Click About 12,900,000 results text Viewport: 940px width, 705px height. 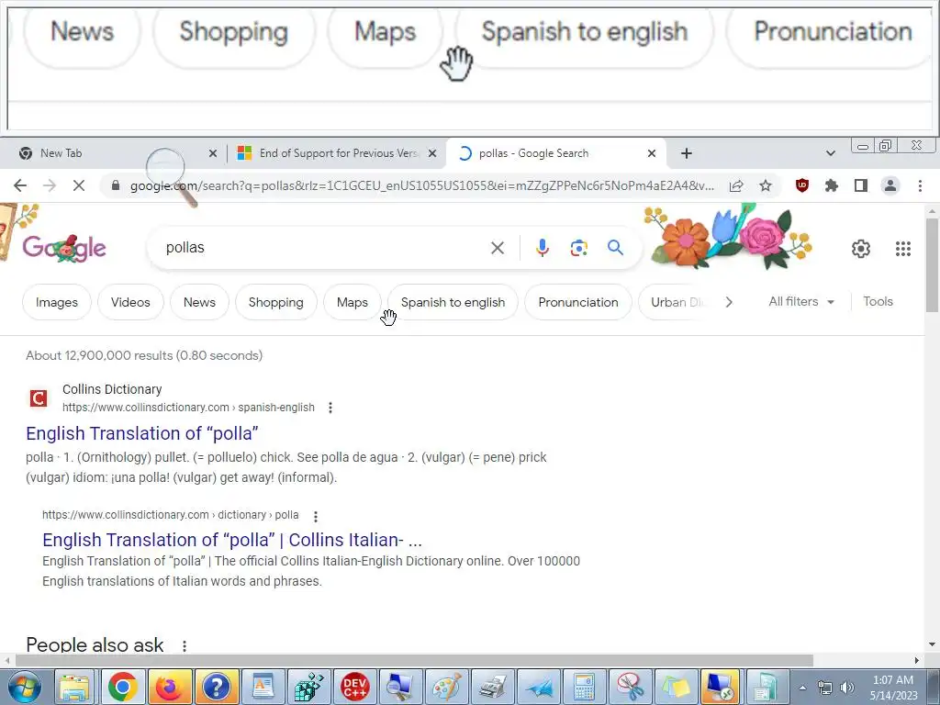144,355
